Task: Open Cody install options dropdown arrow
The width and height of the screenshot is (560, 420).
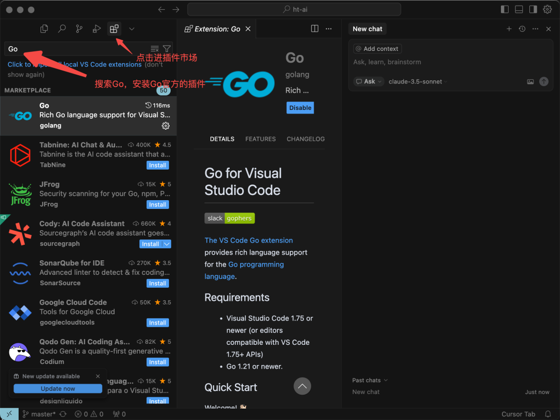Action: click(x=167, y=244)
